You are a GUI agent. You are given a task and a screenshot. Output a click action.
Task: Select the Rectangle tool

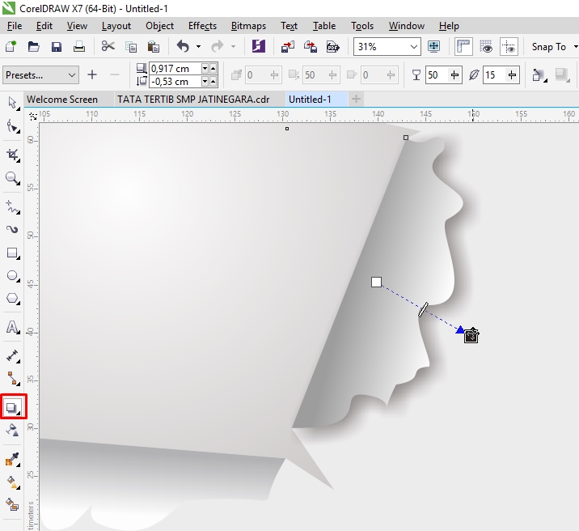click(x=13, y=253)
